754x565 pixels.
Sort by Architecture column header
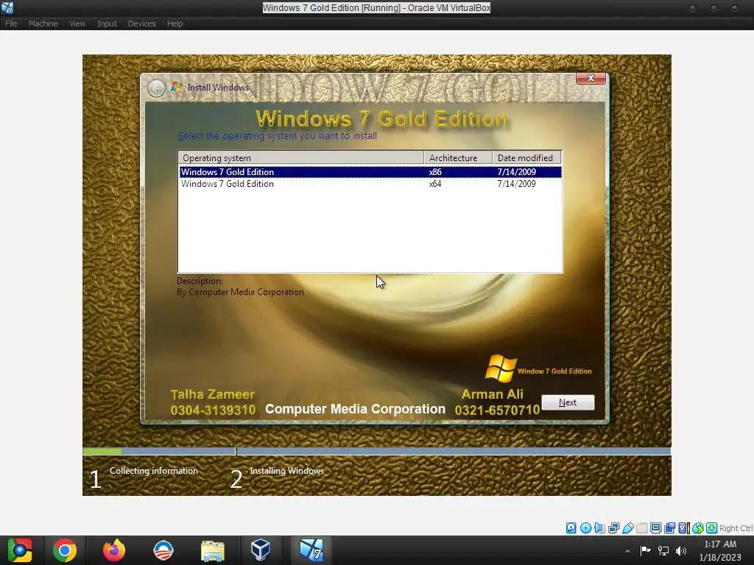[x=458, y=157]
